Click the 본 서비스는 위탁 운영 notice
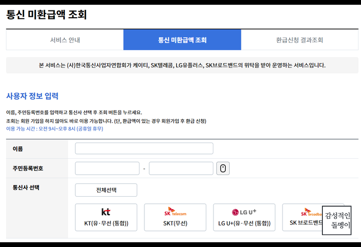Screen dimensions: 361x247 (182, 66)
